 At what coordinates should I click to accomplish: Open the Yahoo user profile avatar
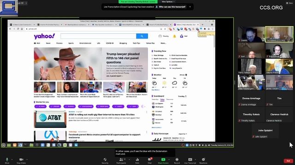pyautogui.click(x=160, y=36)
